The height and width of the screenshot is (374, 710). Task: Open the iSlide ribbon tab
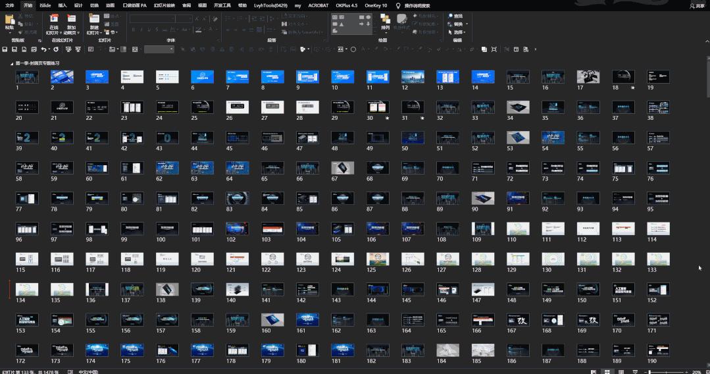coord(45,5)
